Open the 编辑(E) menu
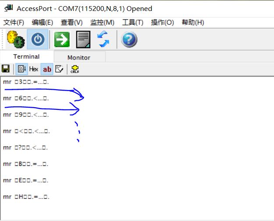 click(42, 22)
